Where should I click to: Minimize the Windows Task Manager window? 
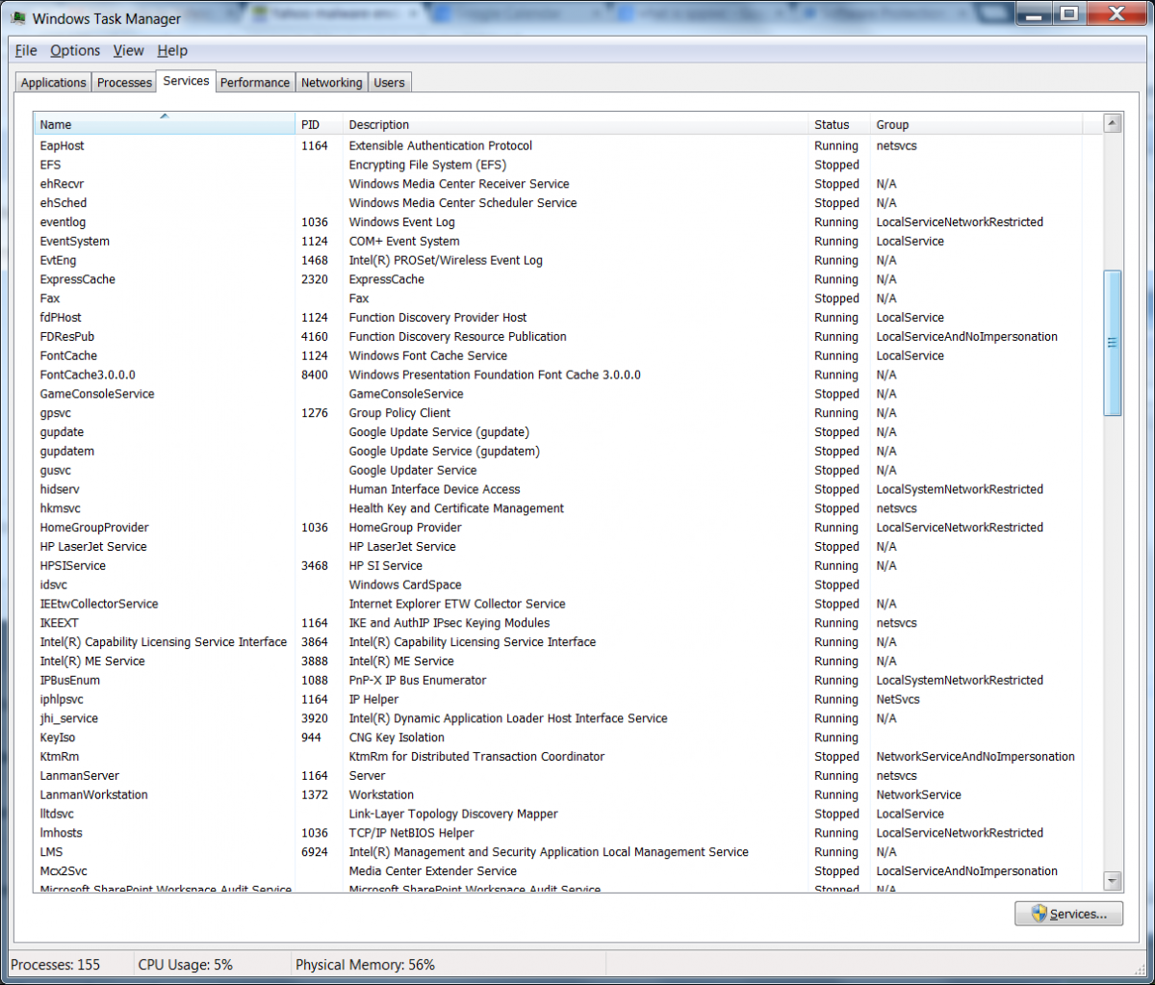click(x=1033, y=13)
